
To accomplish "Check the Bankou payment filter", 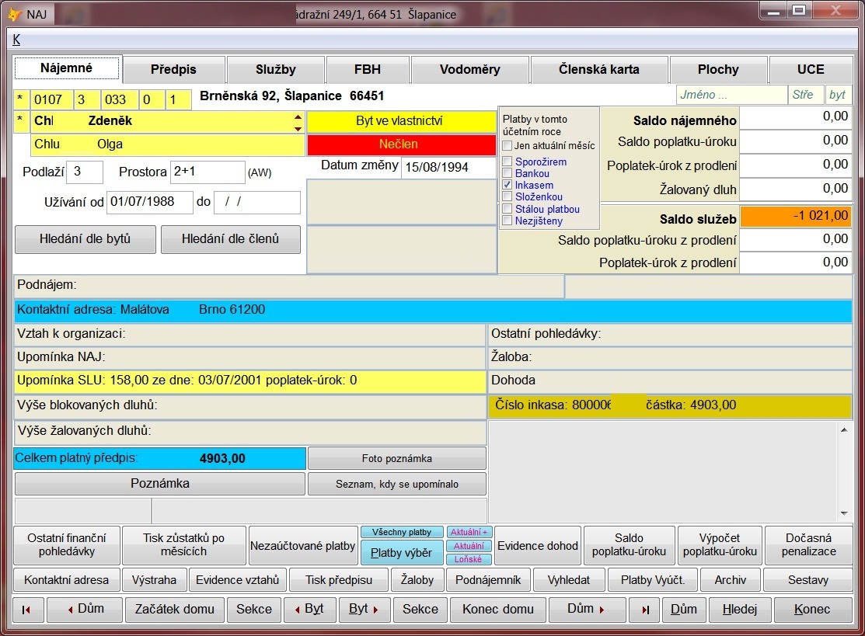I will (x=507, y=173).
